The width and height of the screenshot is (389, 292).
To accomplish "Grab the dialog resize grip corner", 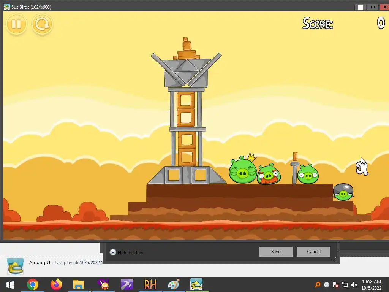I will tap(334, 259).
